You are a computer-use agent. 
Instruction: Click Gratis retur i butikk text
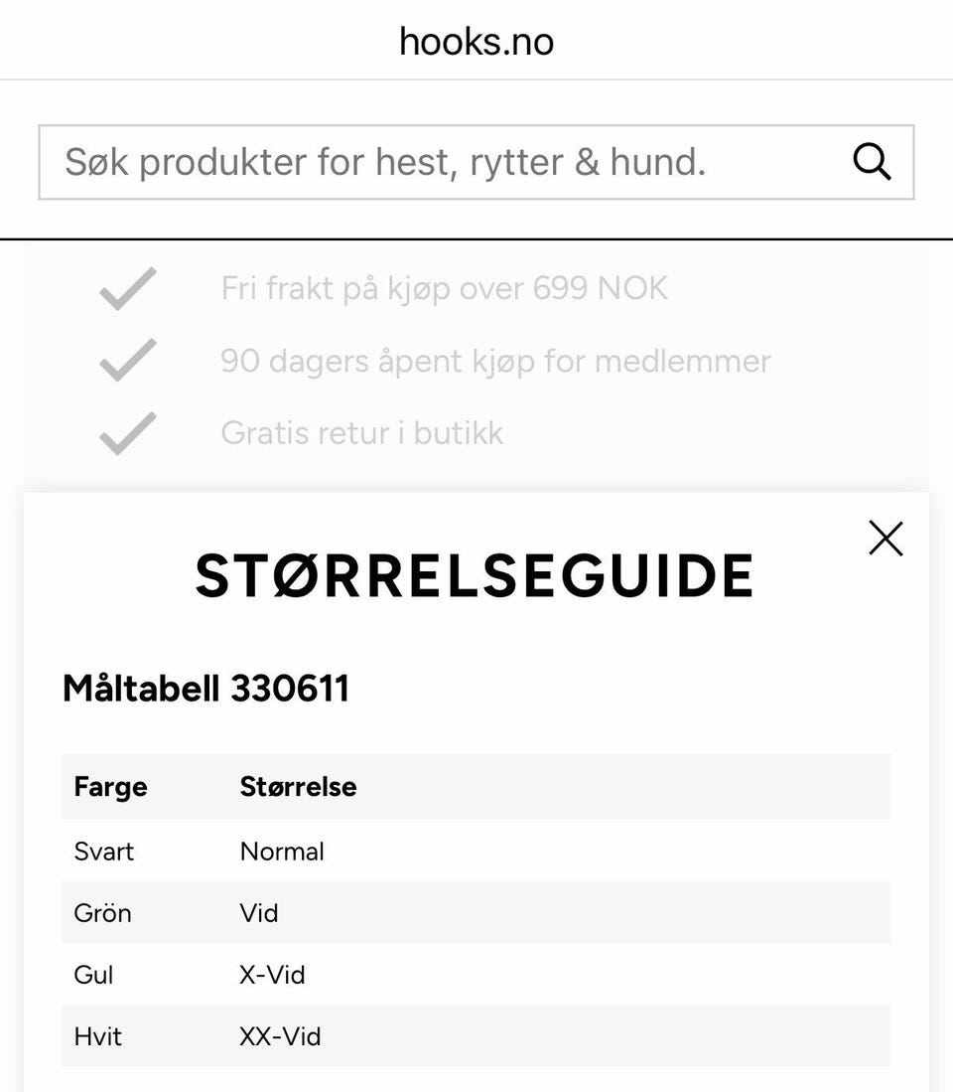(362, 433)
